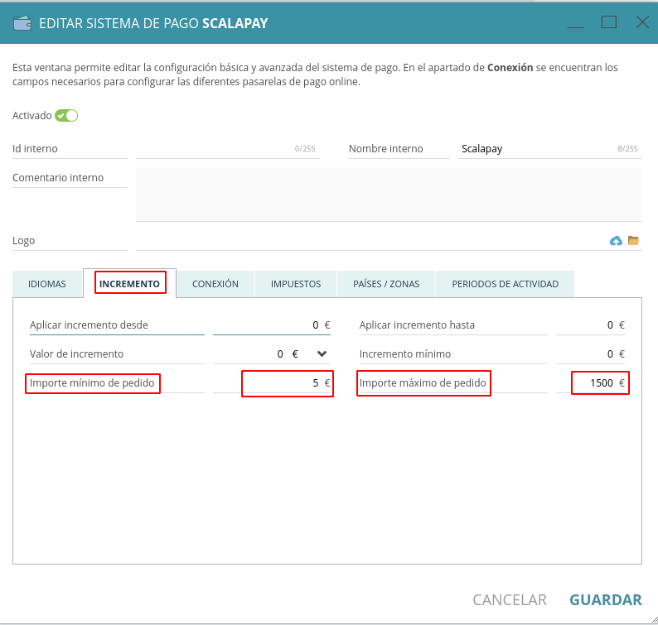This screenshot has width=658, height=625.
Task: Click the 'Valor de incremento' label
Action: 76,353
